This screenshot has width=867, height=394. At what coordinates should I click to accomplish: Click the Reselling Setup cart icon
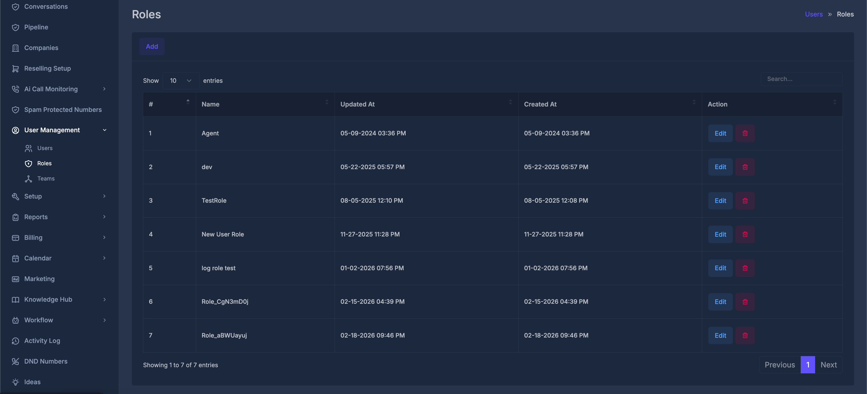(15, 69)
